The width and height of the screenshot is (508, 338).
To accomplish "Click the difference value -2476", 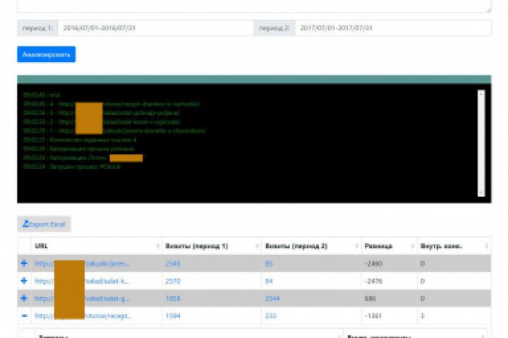I will [x=373, y=281].
